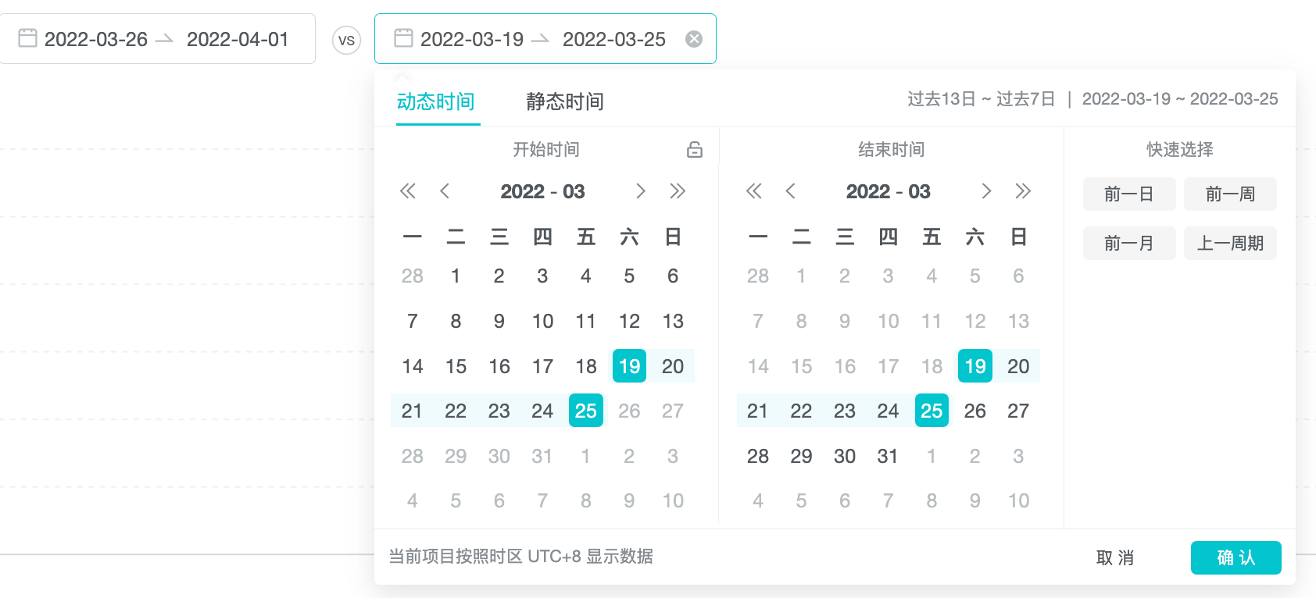Clear the comparison date range with the X icon
The image size is (1316, 598).
point(693,39)
